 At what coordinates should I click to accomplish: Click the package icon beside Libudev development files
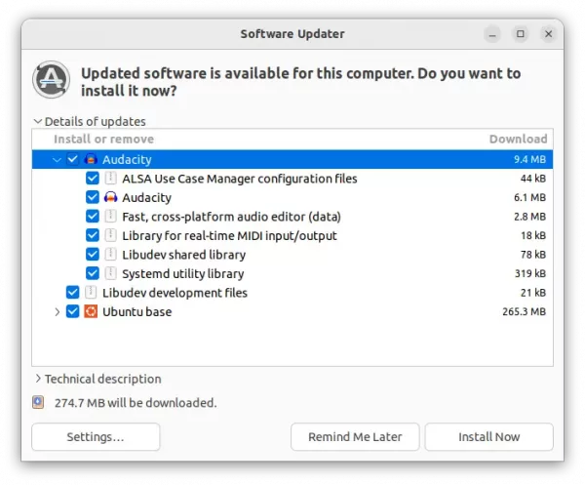pyautogui.click(x=91, y=293)
